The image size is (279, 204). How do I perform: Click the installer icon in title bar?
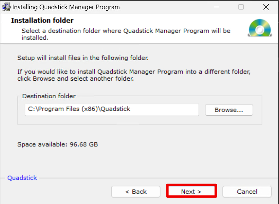click(x=6, y=7)
